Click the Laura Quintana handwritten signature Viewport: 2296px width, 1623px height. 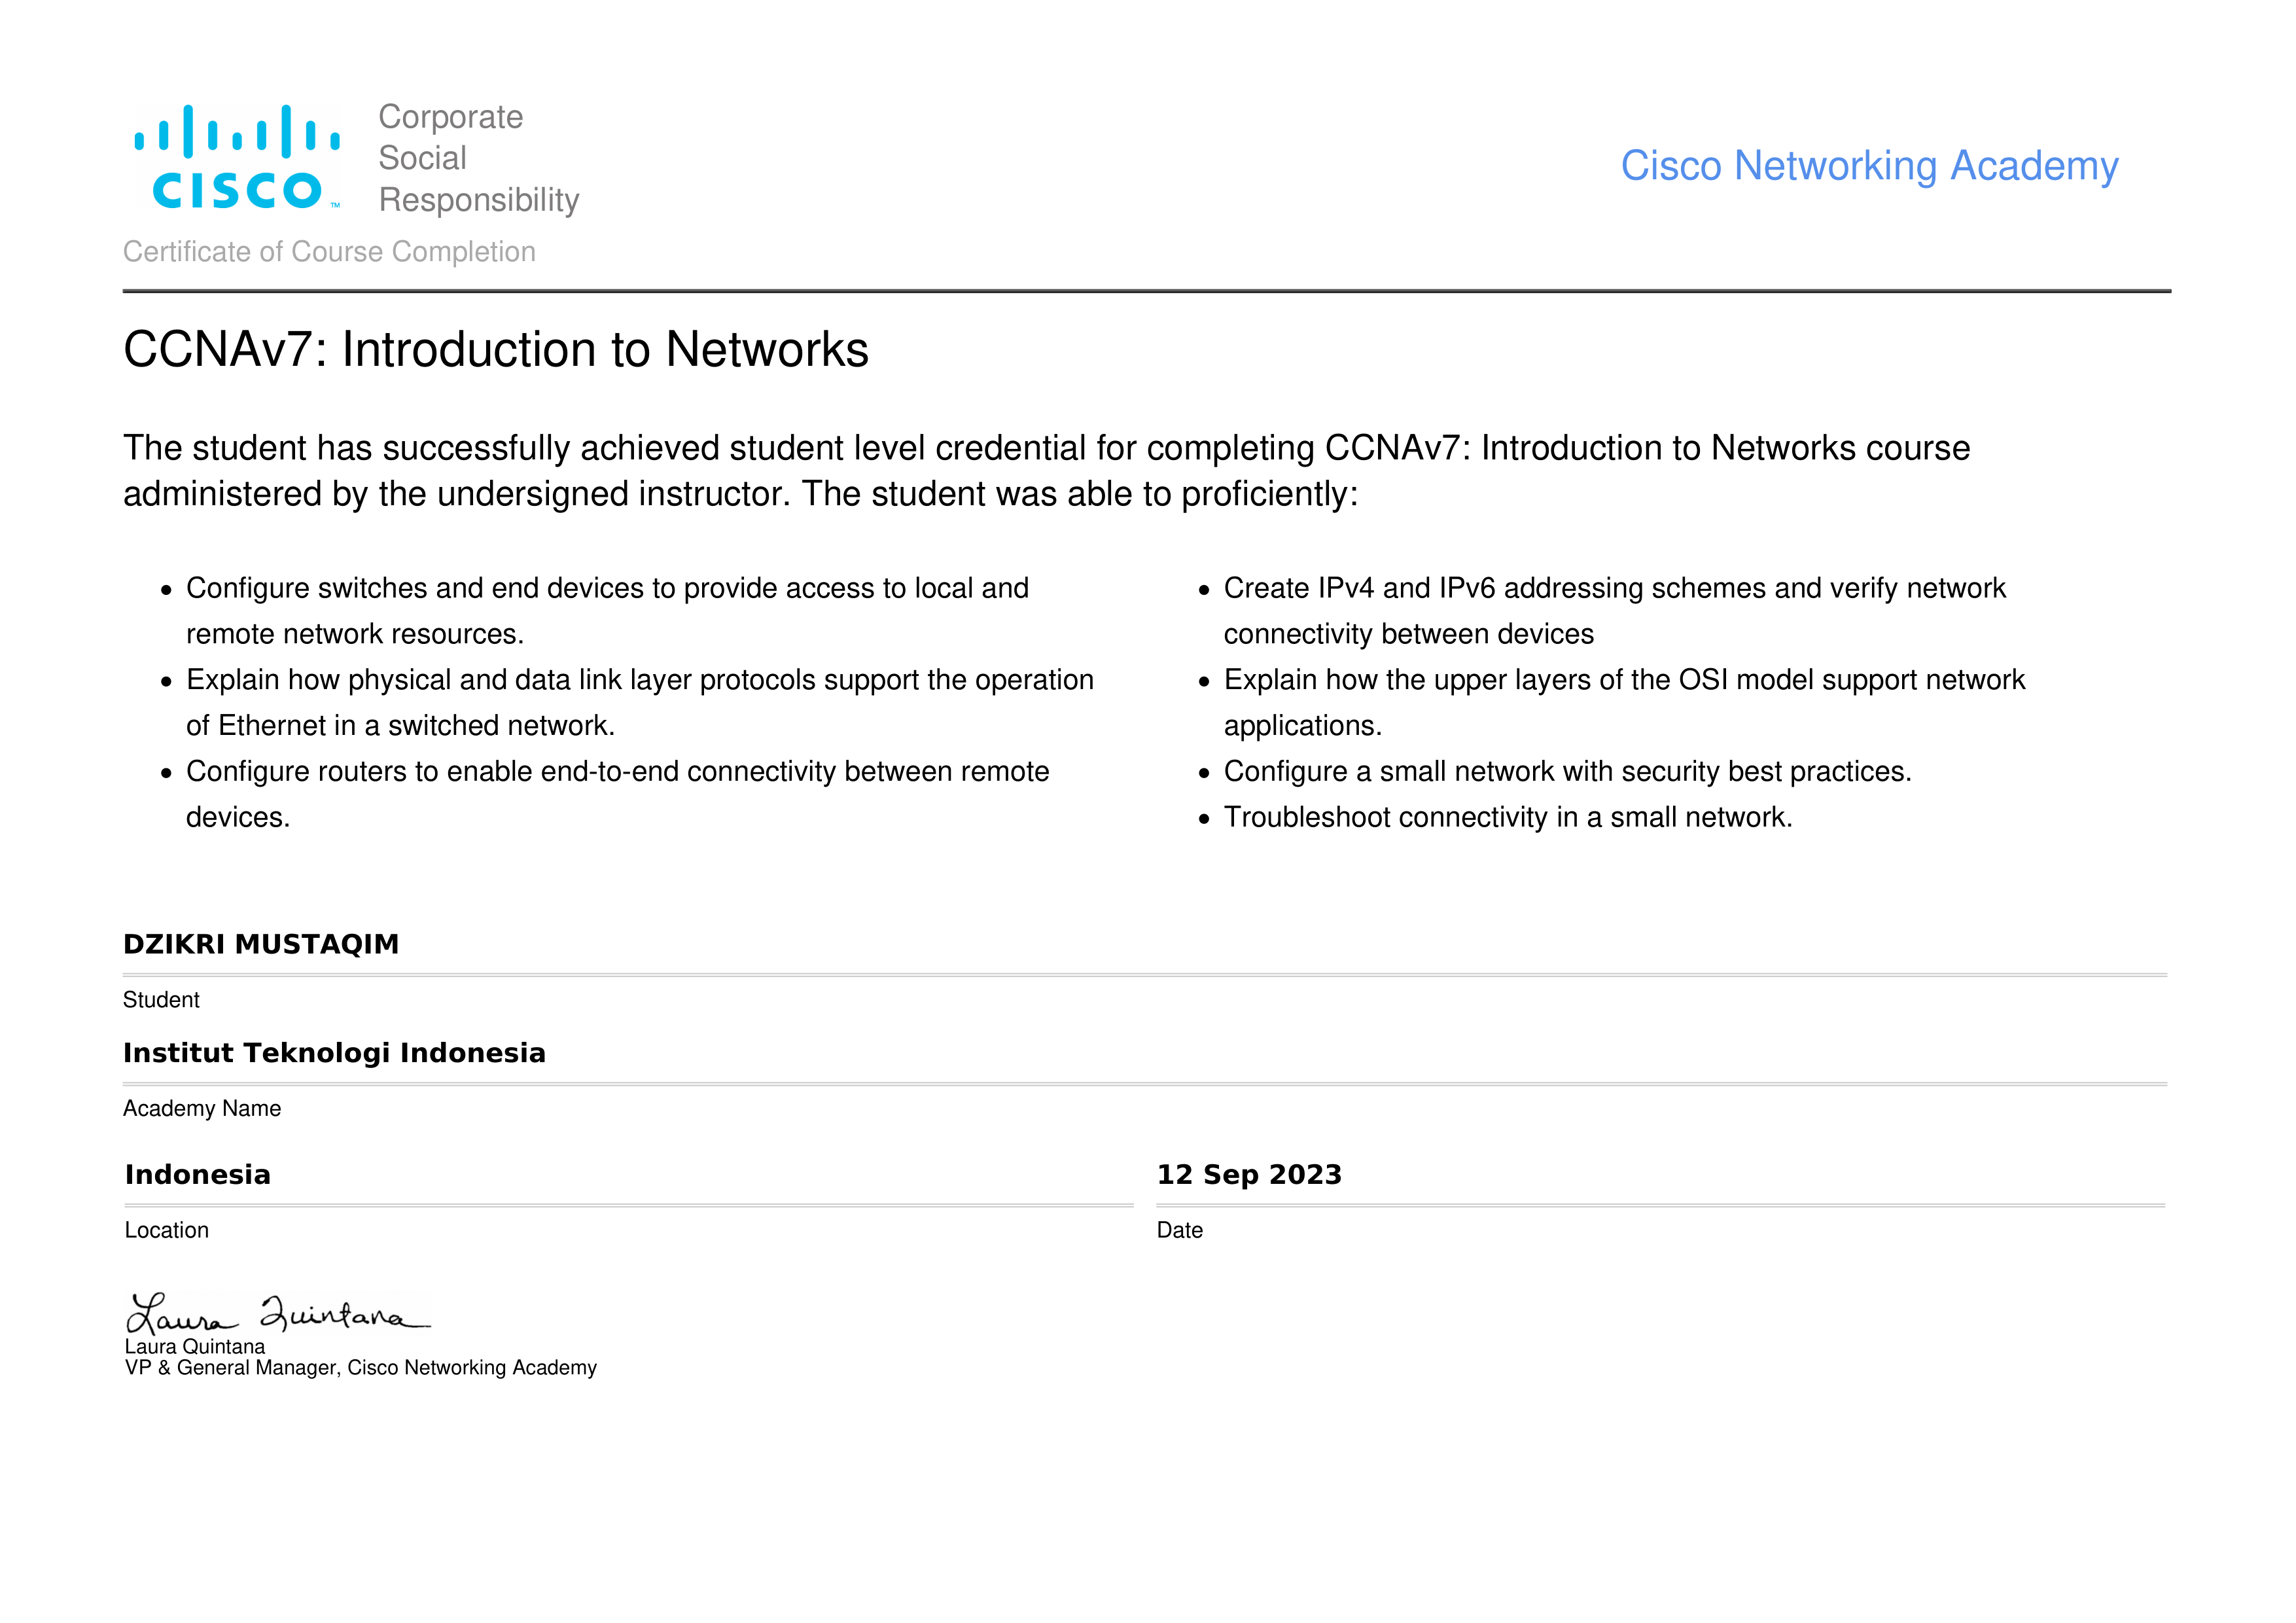(277, 1313)
